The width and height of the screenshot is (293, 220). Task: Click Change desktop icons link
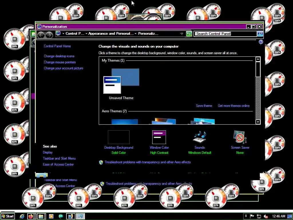(59, 56)
